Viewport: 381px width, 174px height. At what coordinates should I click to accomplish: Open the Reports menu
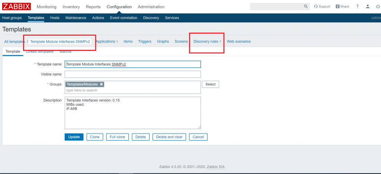pyautogui.click(x=93, y=7)
